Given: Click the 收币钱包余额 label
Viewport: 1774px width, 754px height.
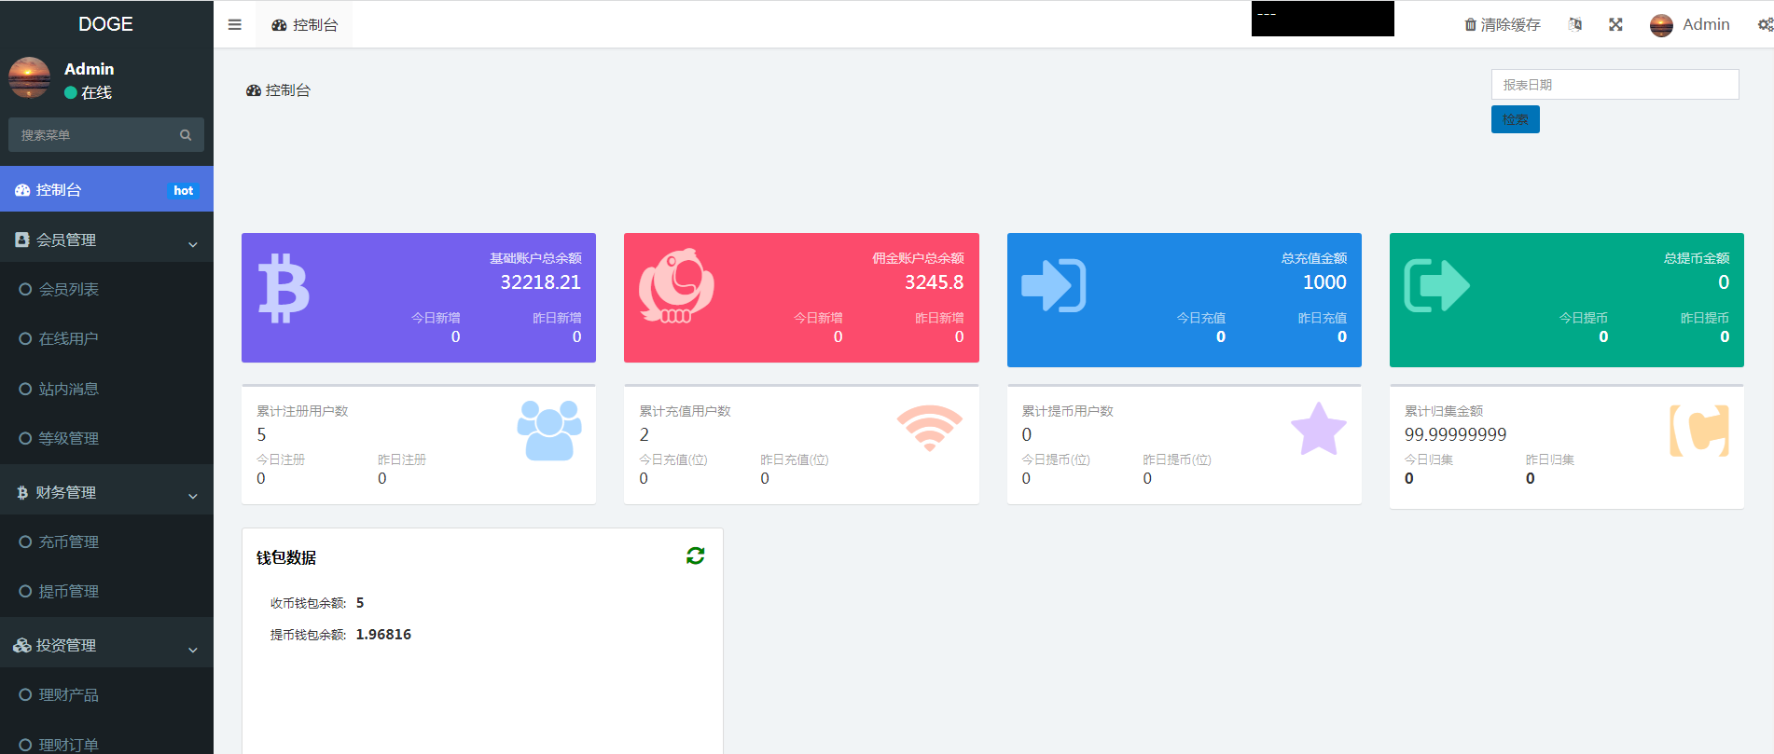Looking at the screenshot, I should [308, 603].
